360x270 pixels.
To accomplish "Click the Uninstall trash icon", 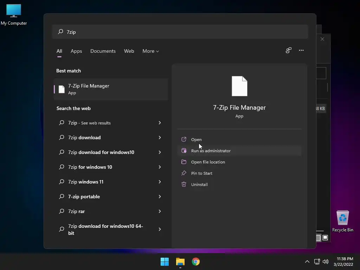I will (184, 184).
